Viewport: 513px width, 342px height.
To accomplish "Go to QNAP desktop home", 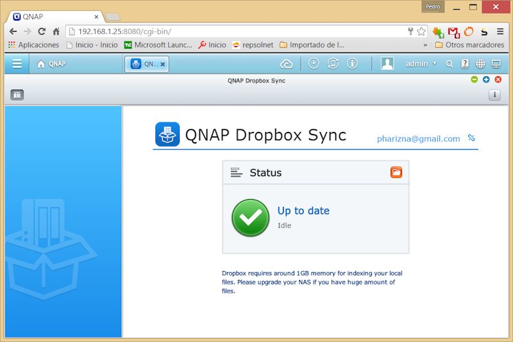I will click(51, 64).
